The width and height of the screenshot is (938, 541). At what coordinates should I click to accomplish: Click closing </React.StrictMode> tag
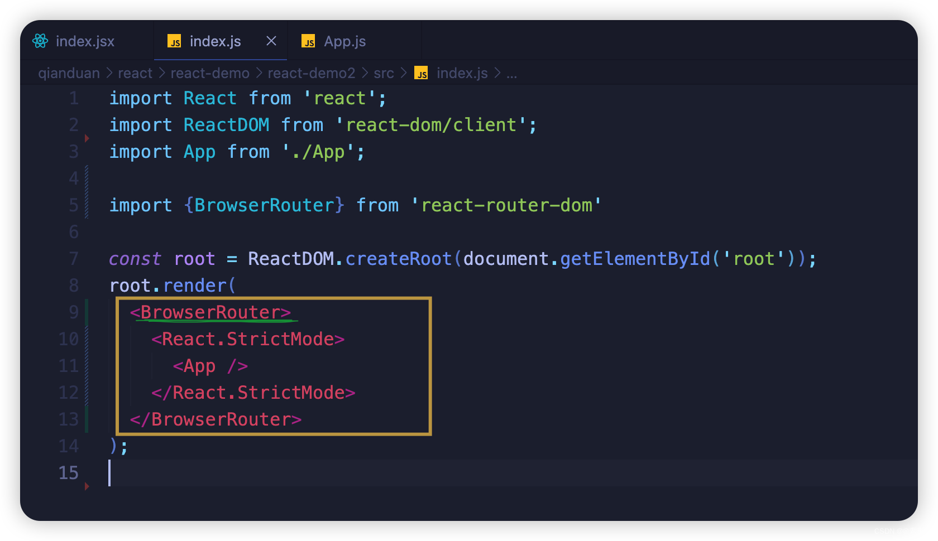[x=253, y=393]
